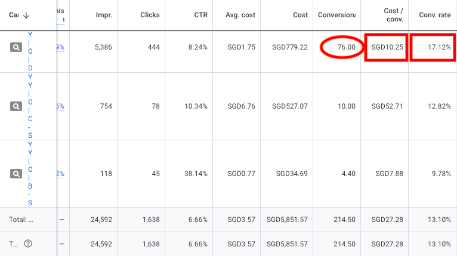This screenshot has width=457, height=256.
Task: Click the sort arrow in the Campaign column header
Action: 26,15
